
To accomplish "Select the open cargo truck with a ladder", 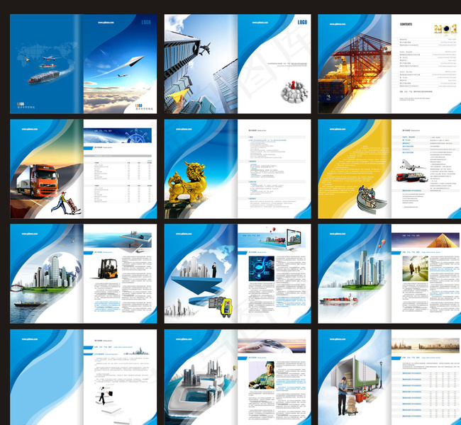I will pyautogui.click(x=357, y=376).
